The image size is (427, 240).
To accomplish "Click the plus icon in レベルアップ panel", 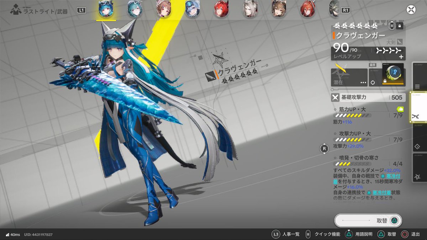I will [401, 57].
